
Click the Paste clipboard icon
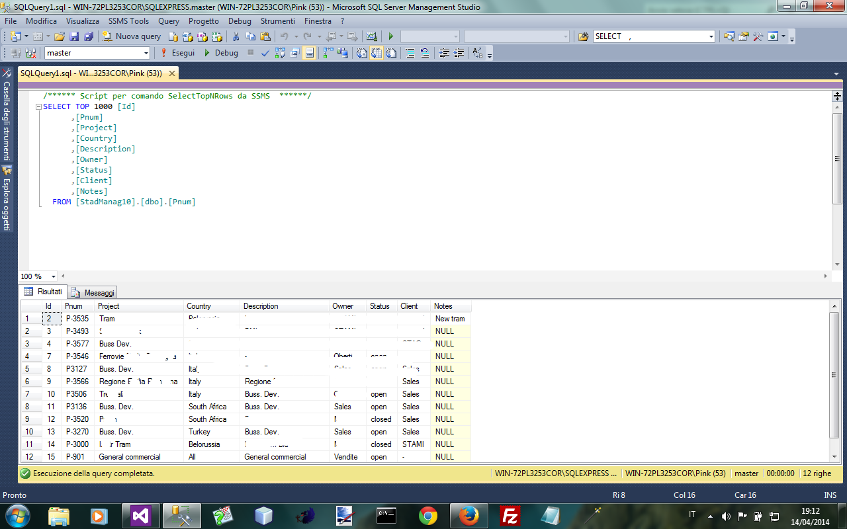[x=265, y=36]
